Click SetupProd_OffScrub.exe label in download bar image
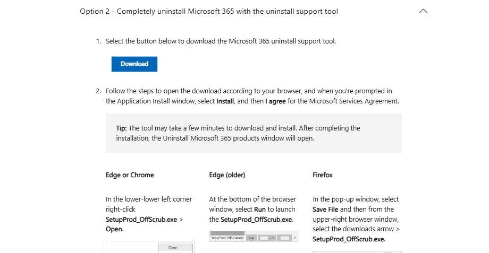 tap(227, 238)
